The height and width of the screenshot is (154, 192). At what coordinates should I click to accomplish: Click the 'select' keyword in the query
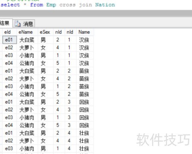[x=10, y=5]
